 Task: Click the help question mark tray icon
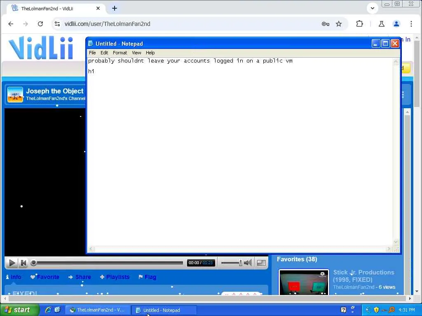click(343, 310)
